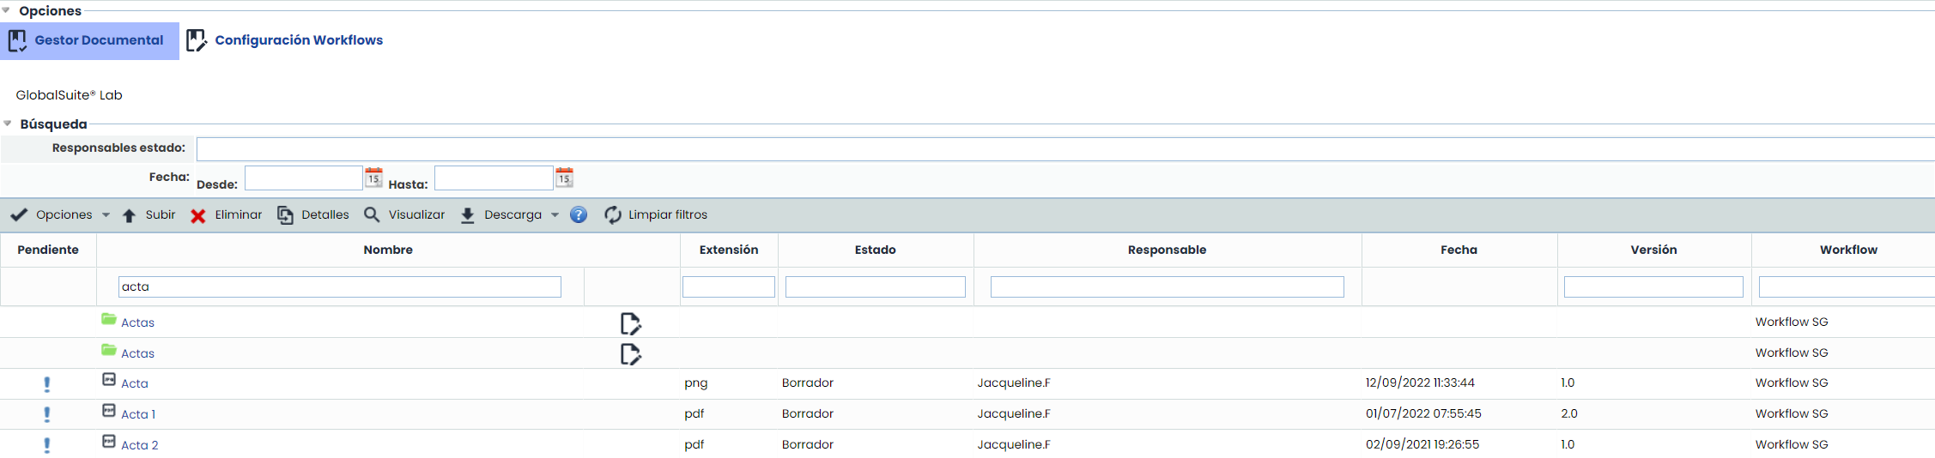The image size is (1935, 458).
Task: Click the Limpiar filtros refresh icon
Action: coord(613,215)
